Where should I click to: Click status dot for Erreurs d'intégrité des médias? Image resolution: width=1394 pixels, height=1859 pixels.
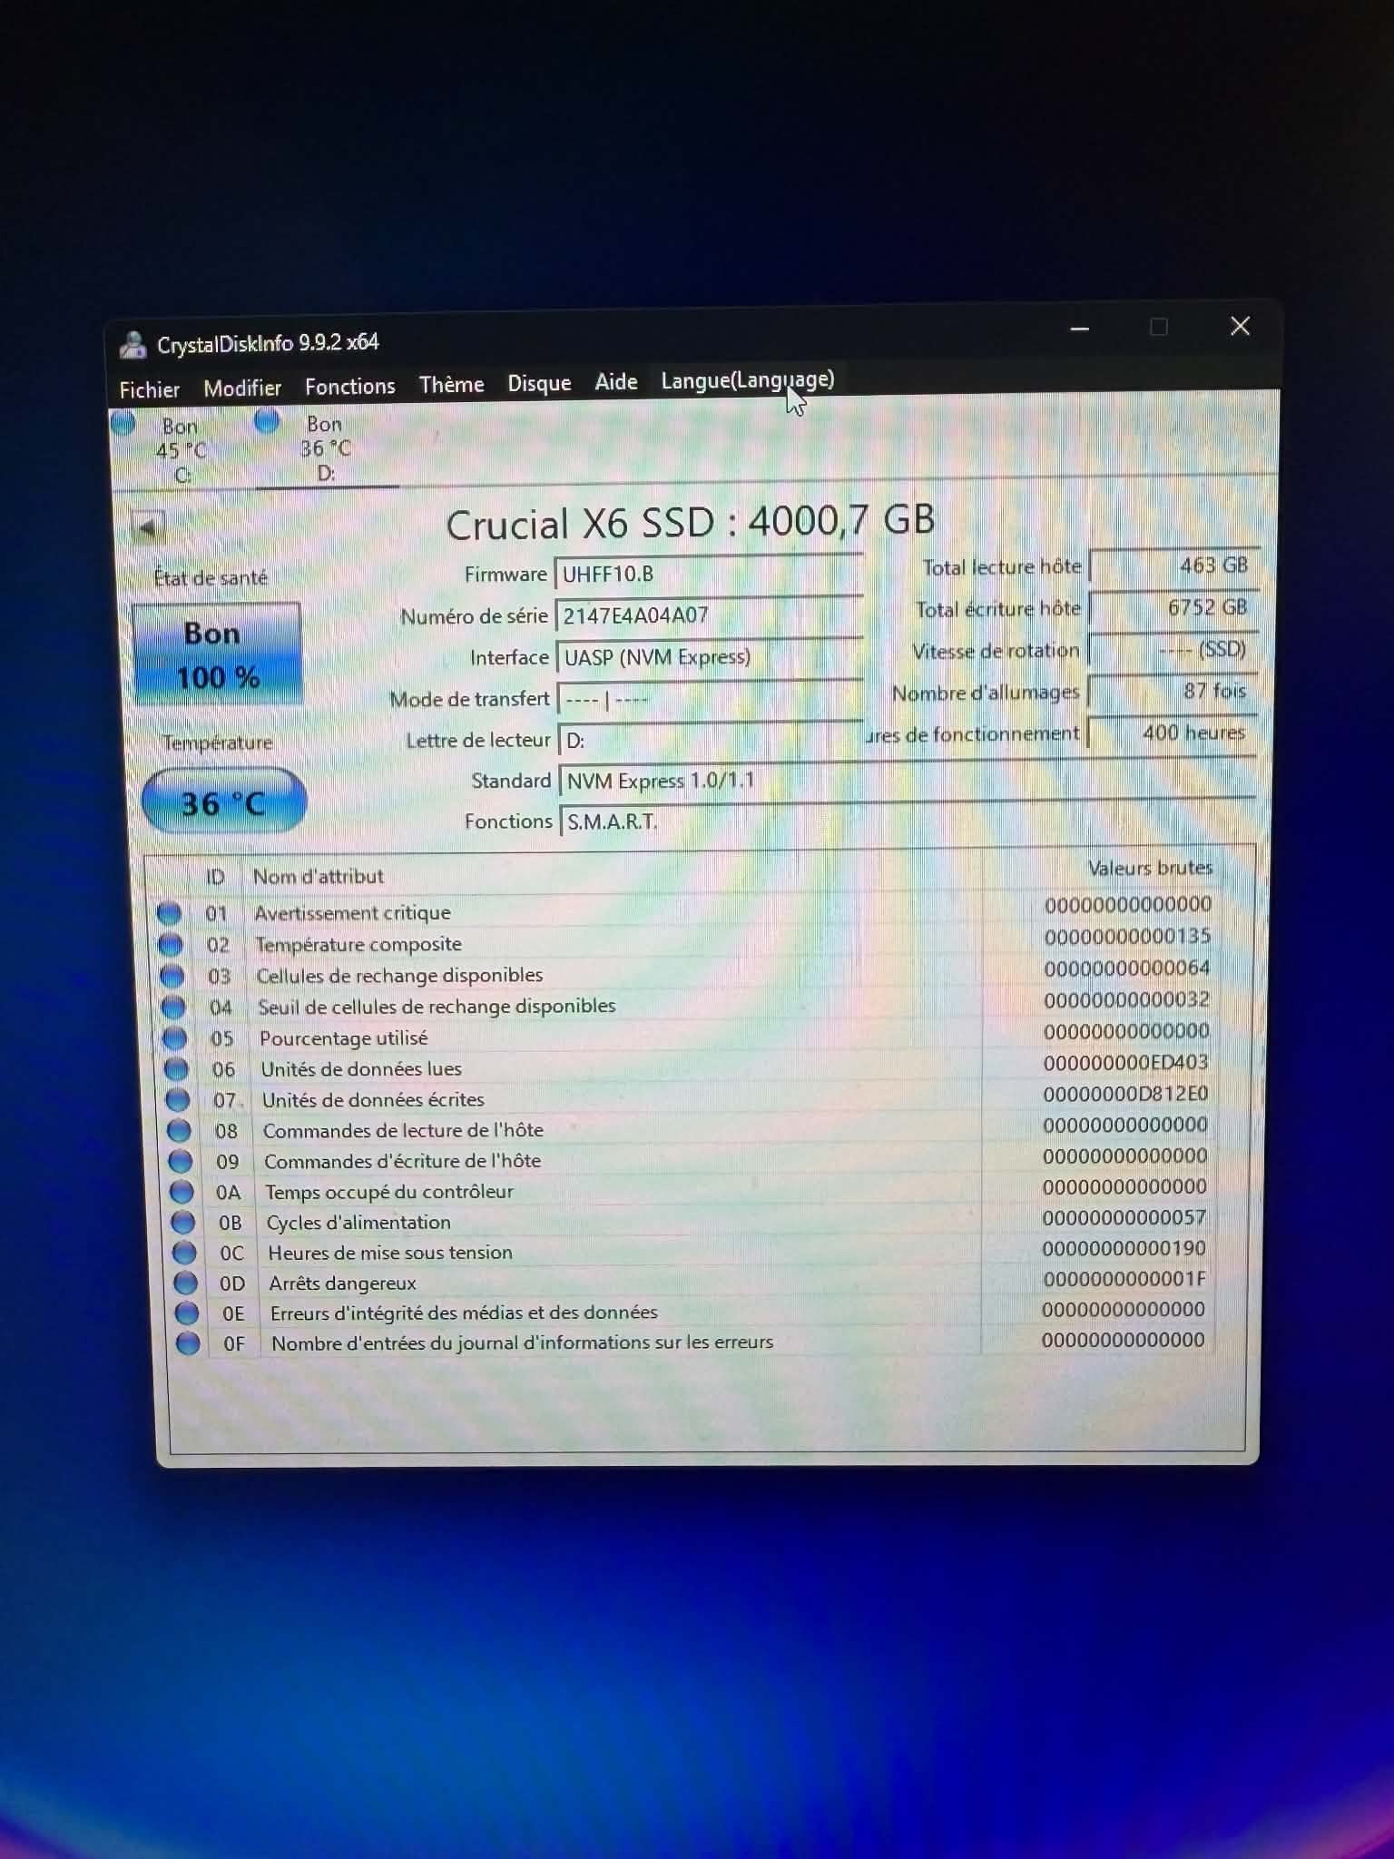[187, 1313]
